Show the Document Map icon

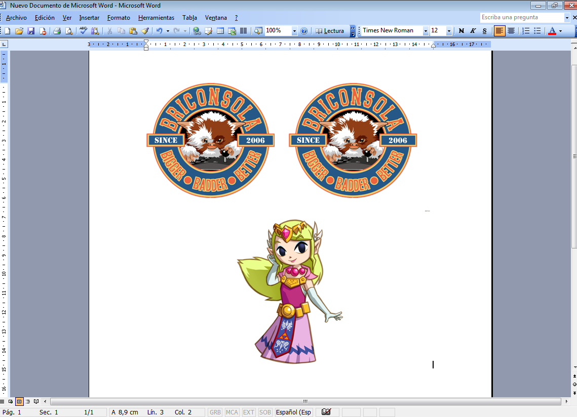(258, 31)
